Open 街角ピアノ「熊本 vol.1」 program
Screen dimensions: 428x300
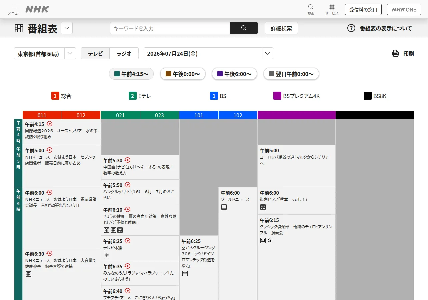296,201
